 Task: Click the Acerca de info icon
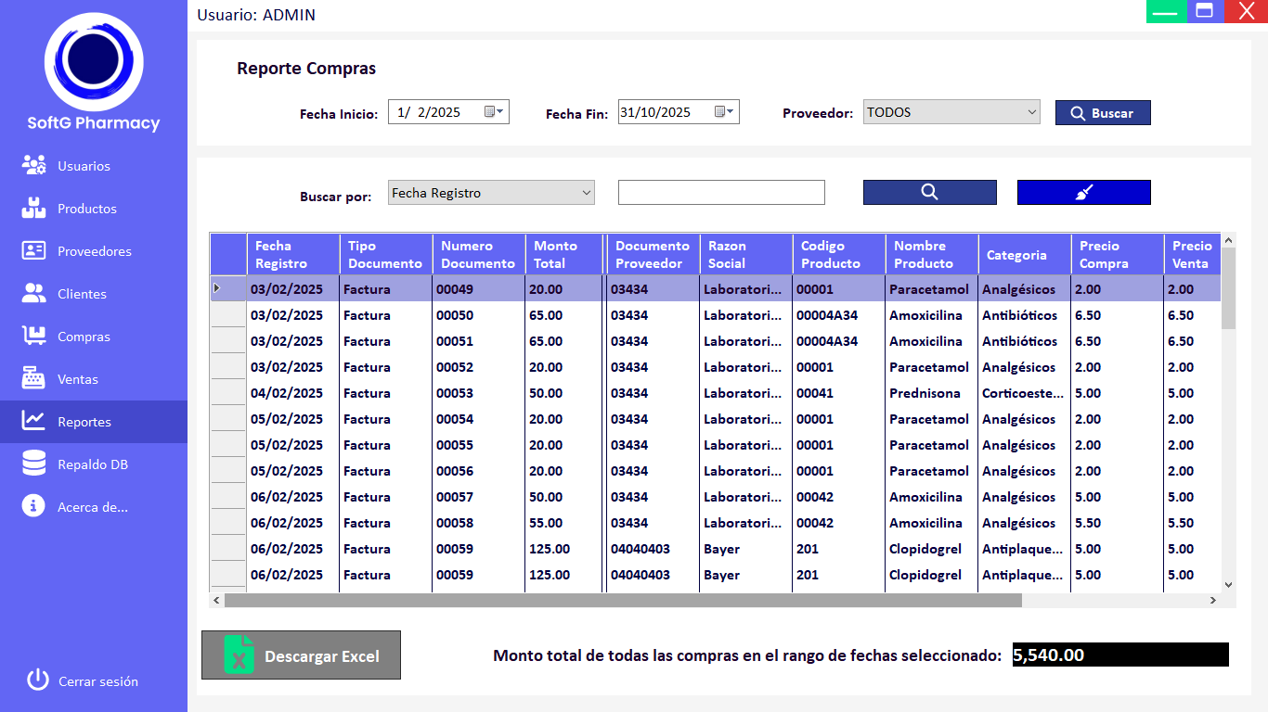[34, 506]
